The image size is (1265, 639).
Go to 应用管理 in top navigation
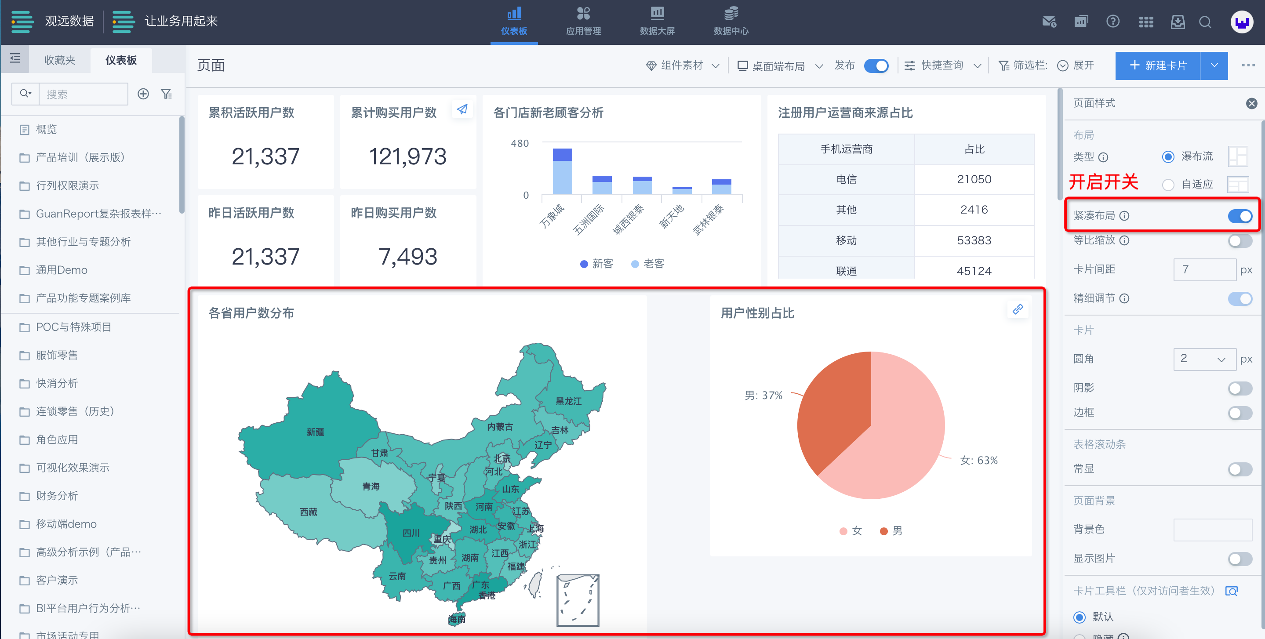583,22
